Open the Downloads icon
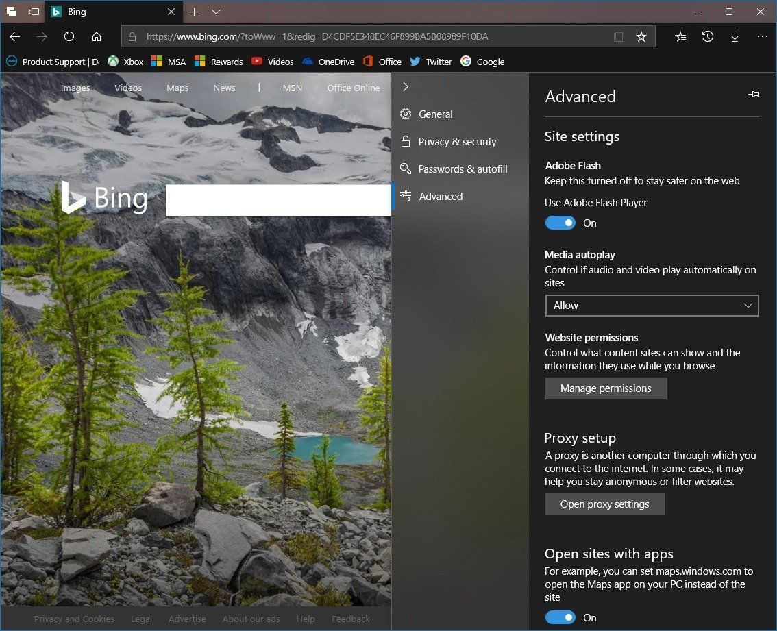The width and height of the screenshot is (777, 631). (x=735, y=36)
